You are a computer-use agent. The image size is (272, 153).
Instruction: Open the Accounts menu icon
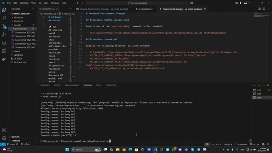4,130
